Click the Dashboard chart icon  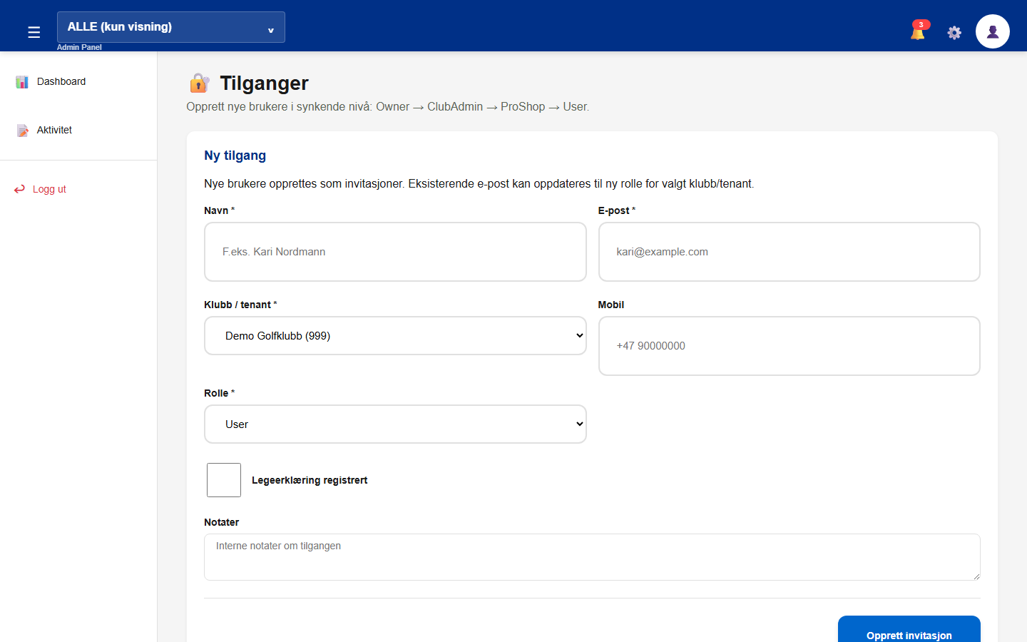[22, 82]
